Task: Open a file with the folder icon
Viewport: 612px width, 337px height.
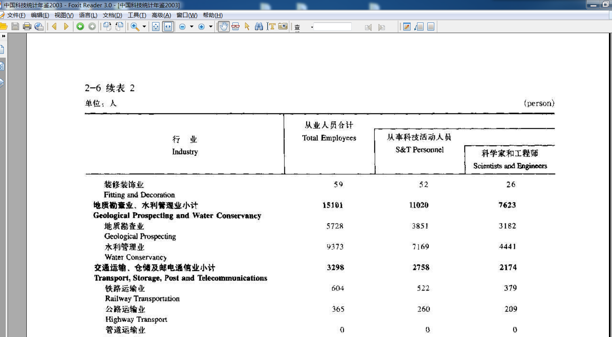Action: [3, 26]
